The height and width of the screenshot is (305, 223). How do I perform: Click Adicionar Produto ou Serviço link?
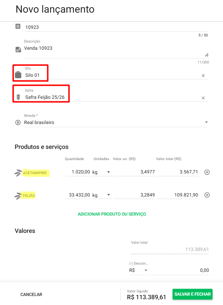[x=112, y=214]
